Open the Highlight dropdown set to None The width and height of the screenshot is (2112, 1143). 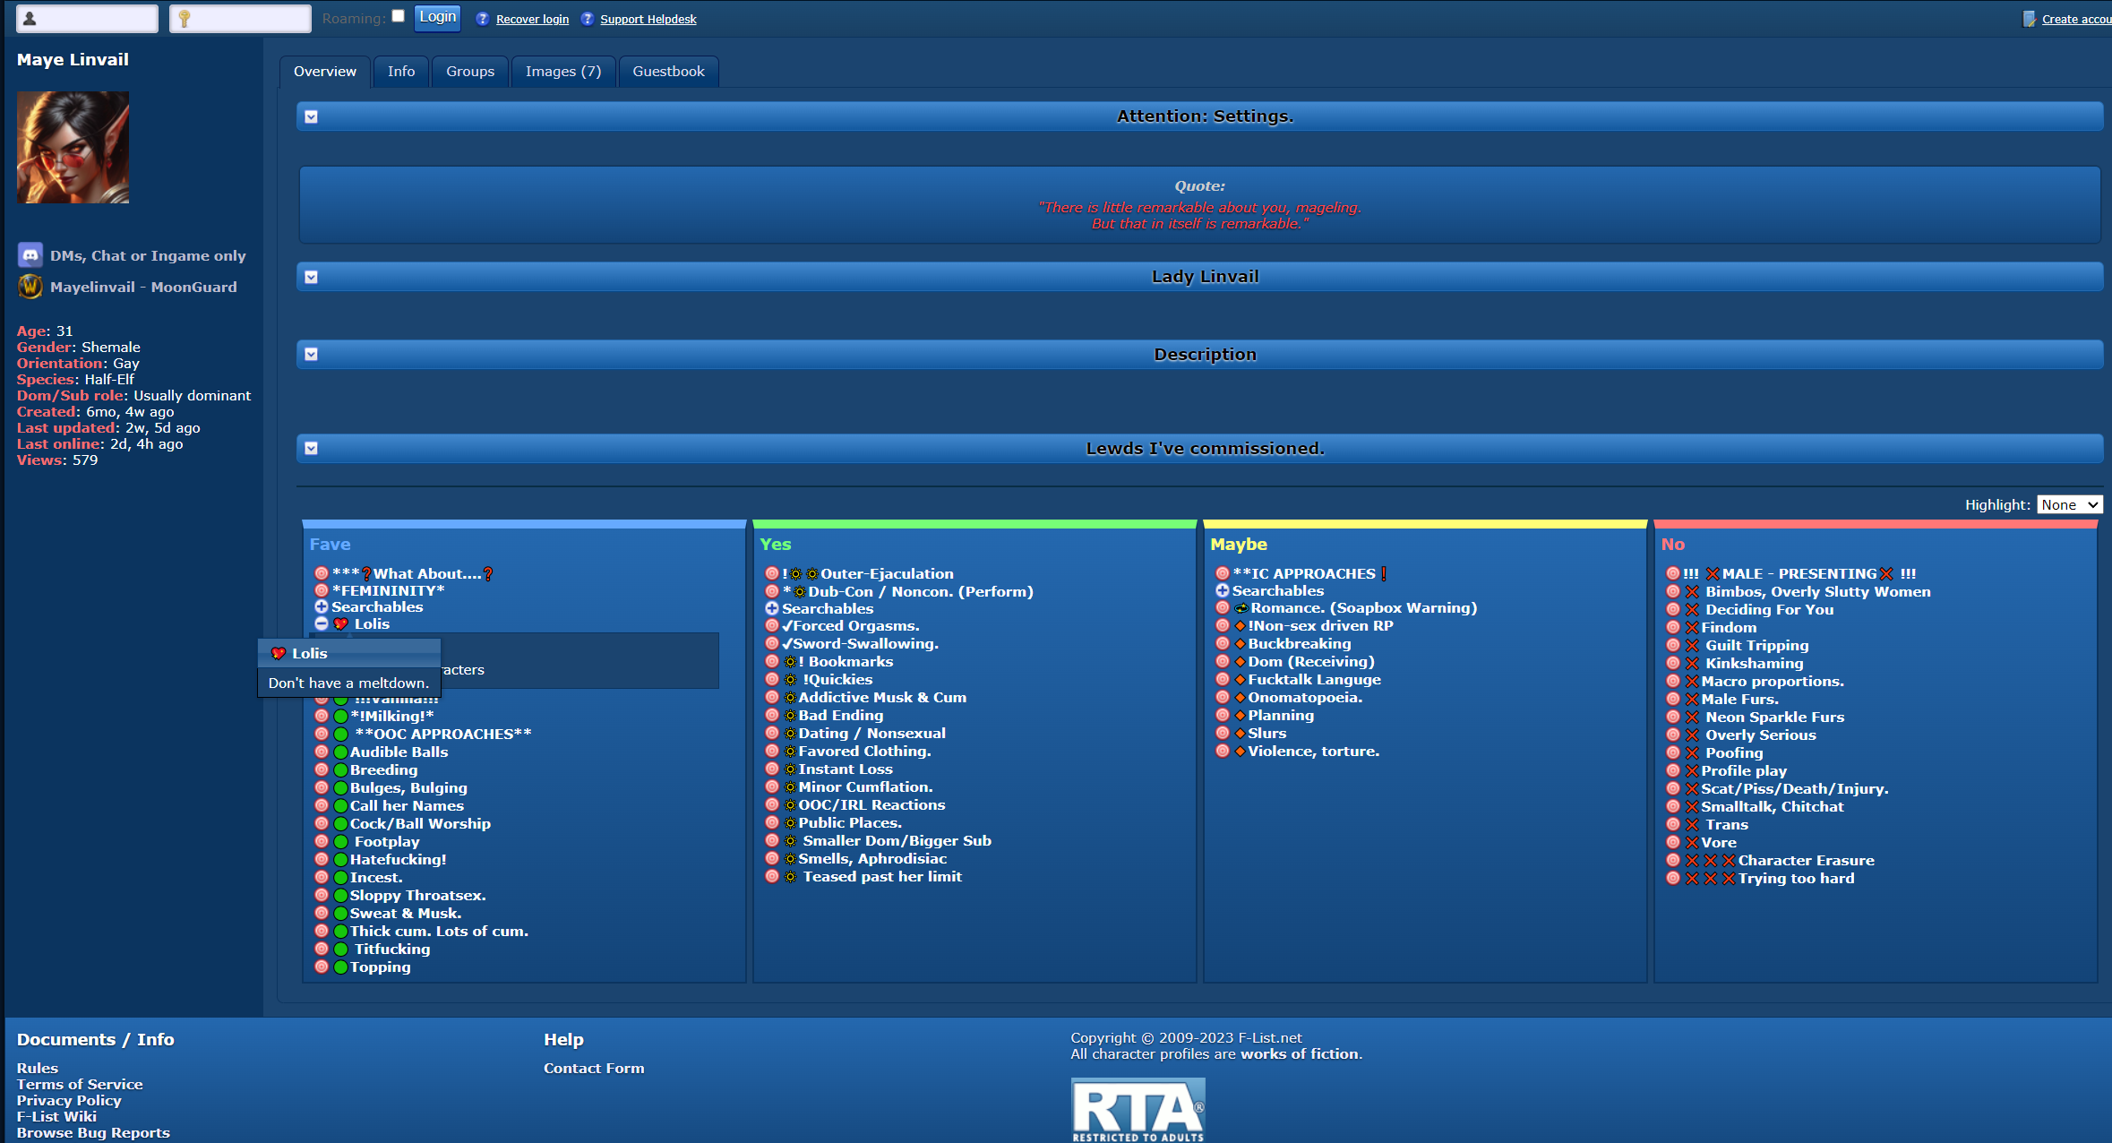[x=2069, y=505]
